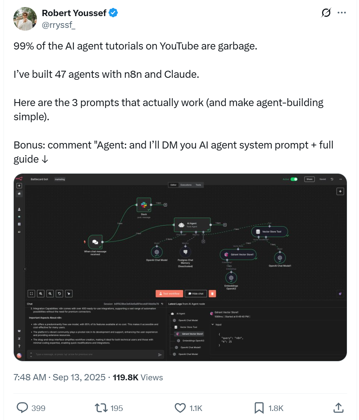Image resolution: width=359 pixels, height=420 pixels.
Task: Click the chat message input field
Action: pos(90,355)
